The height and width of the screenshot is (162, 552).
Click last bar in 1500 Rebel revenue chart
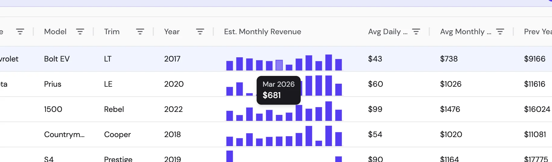tap(338, 115)
